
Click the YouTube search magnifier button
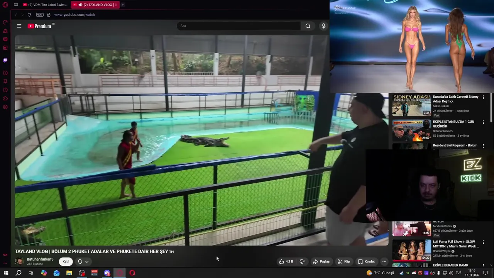[308, 26]
